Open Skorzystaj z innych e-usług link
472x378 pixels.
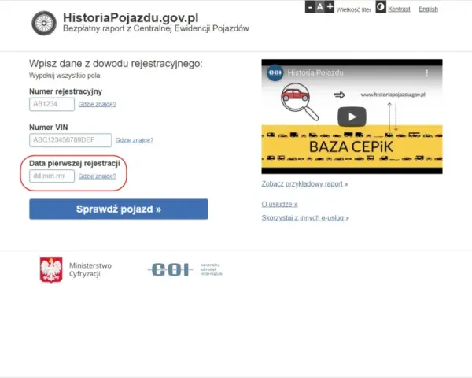(305, 217)
